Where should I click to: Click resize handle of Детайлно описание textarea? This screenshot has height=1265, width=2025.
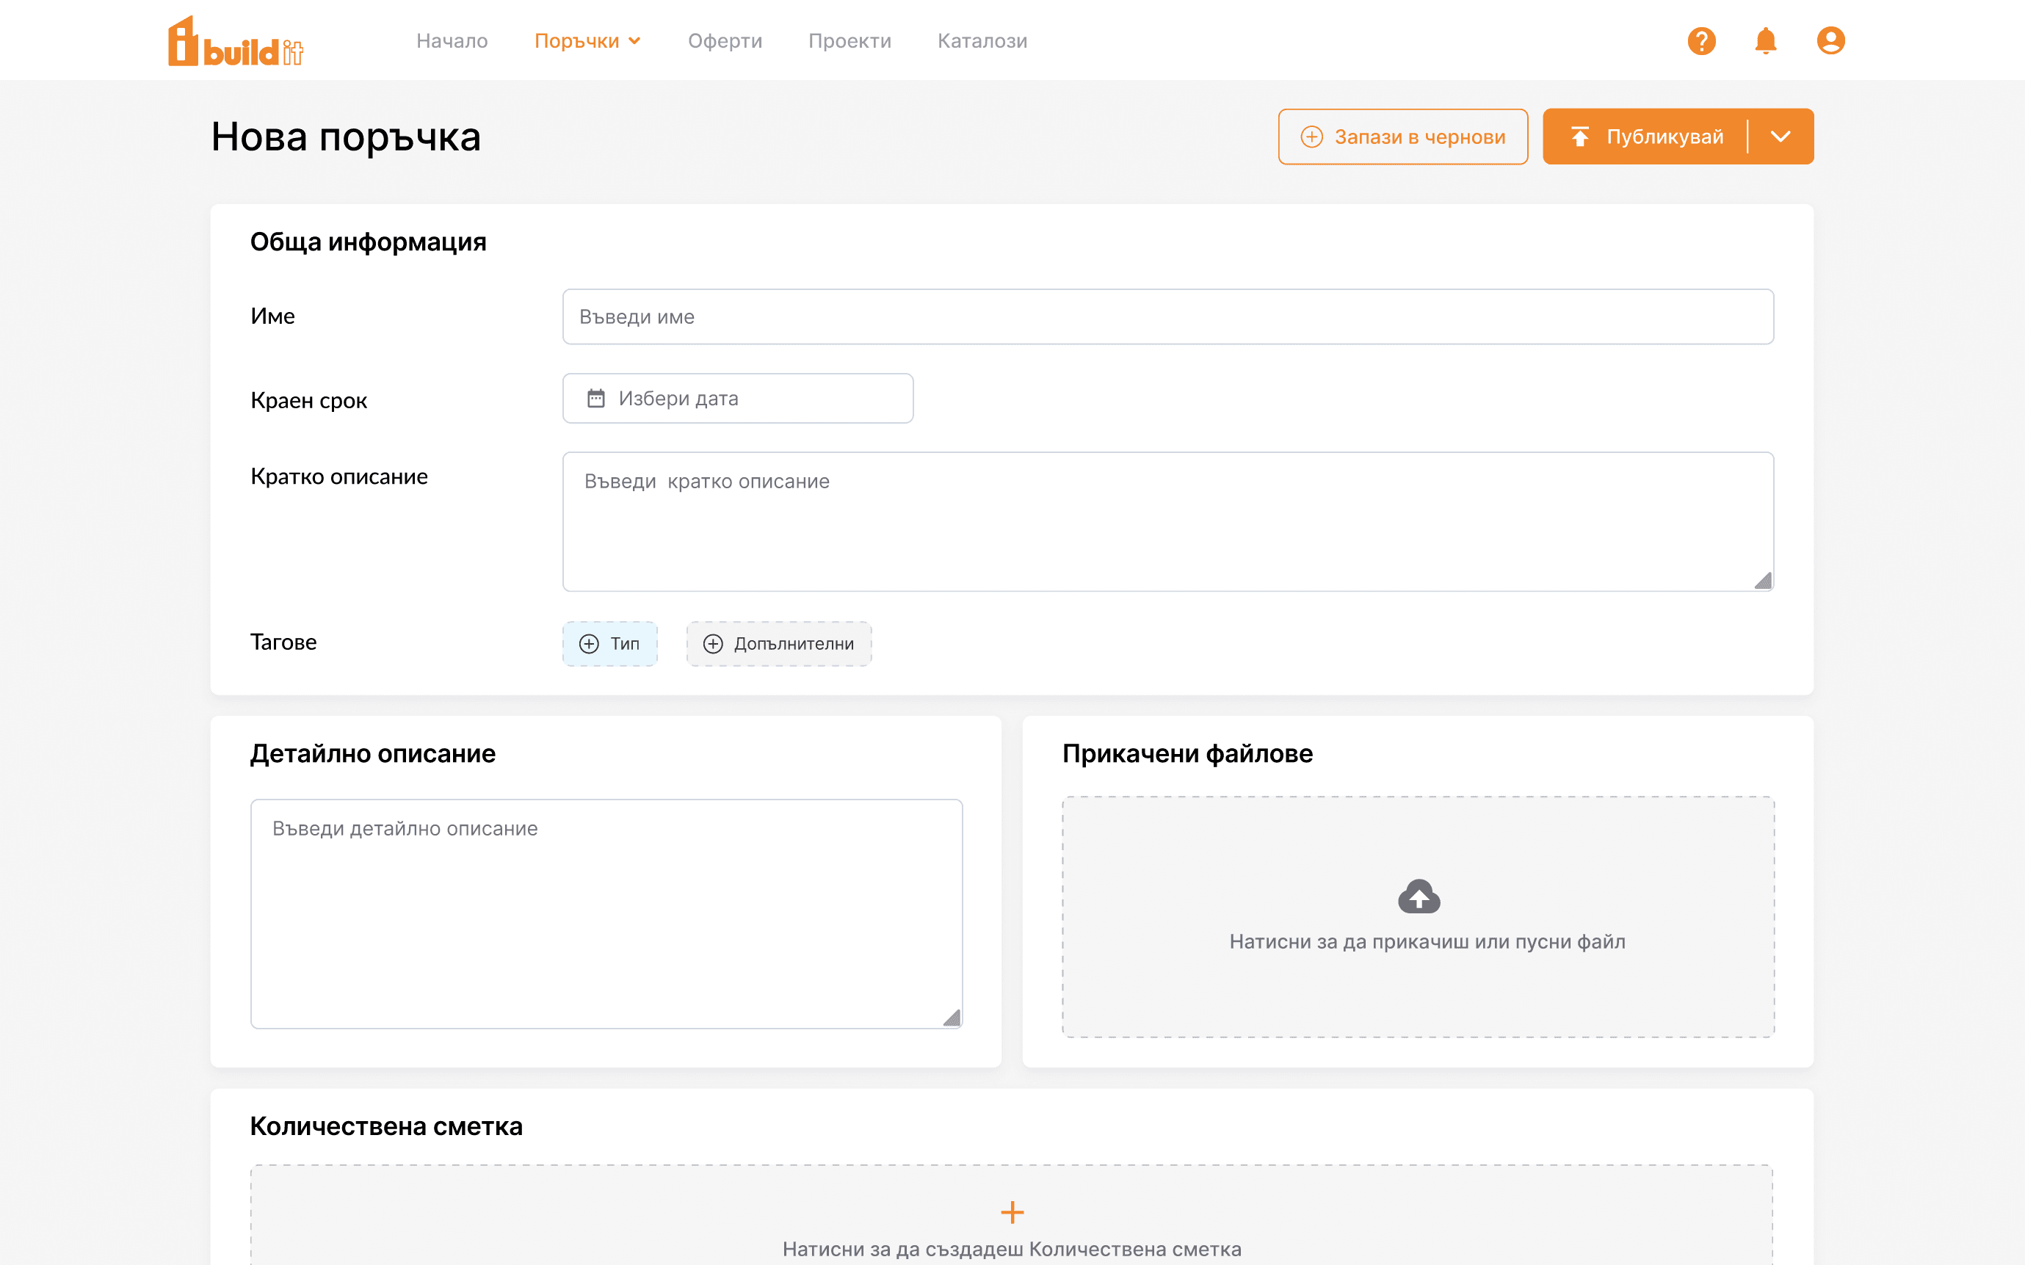click(x=951, y=1018)
